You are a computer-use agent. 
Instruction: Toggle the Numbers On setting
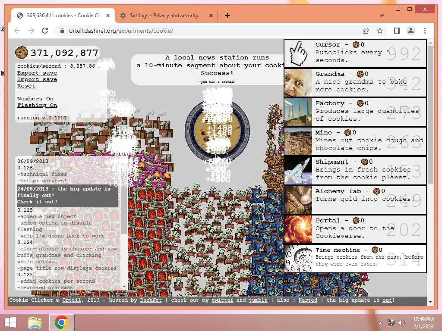[35, 99]
